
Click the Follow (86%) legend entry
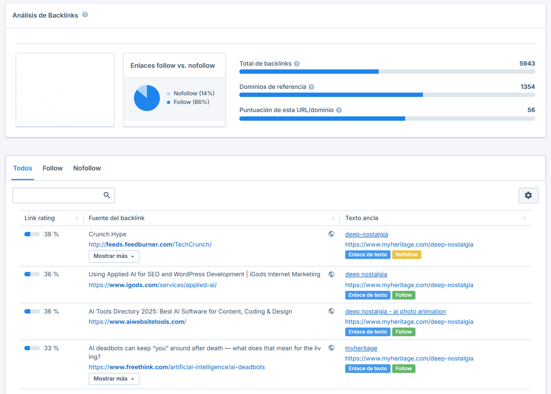pyautogui.click(x=188, y=102)
